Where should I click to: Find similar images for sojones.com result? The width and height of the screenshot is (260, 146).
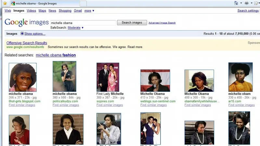coord(110,105)
